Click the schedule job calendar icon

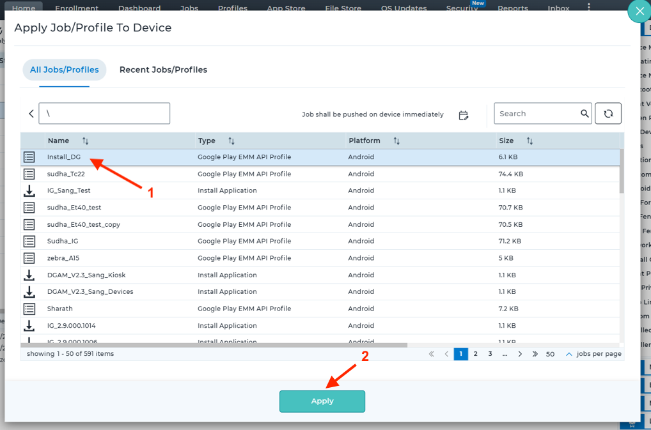click(464, 115)
